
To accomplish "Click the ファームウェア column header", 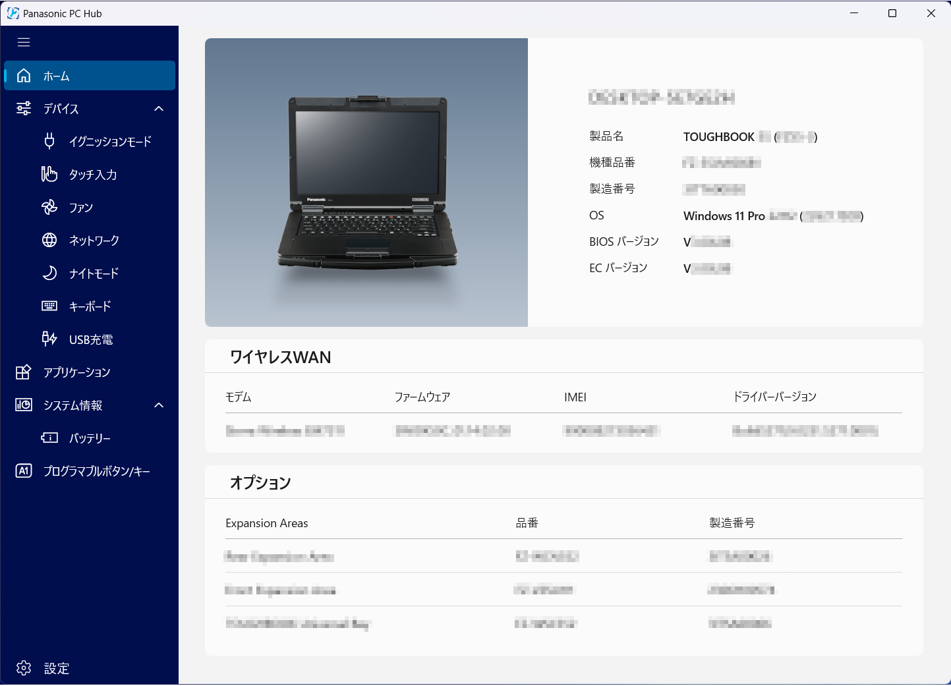I will tap(422, 397).
